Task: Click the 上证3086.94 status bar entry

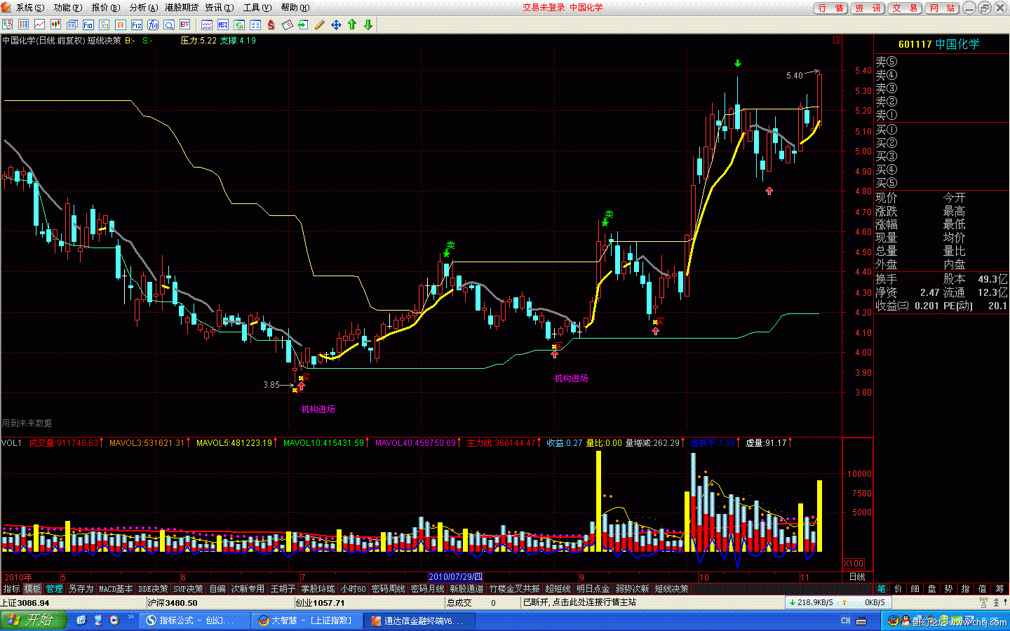Action: click(x=25, y=602)
